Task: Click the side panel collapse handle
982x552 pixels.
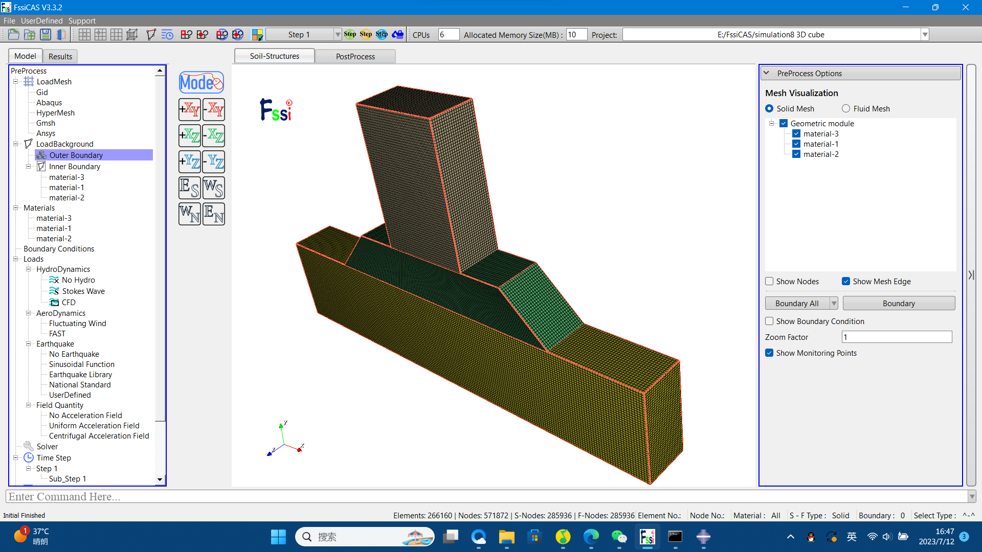Action: [971, 275]
